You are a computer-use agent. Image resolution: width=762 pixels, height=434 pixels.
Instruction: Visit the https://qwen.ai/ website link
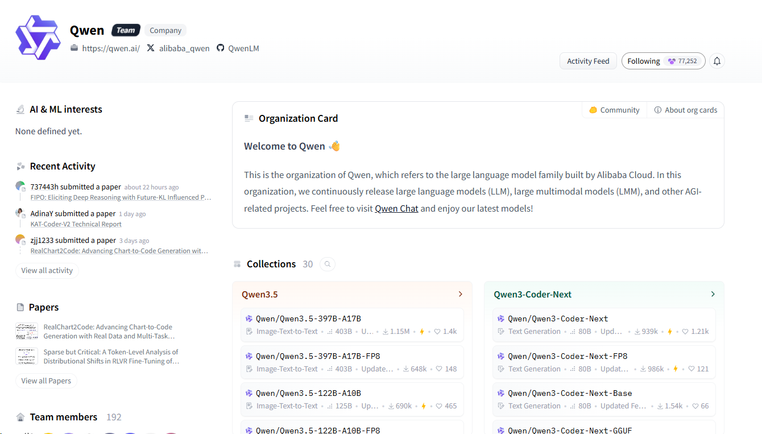coord(111,48)
